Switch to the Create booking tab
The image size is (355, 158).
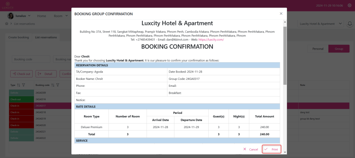18,37
